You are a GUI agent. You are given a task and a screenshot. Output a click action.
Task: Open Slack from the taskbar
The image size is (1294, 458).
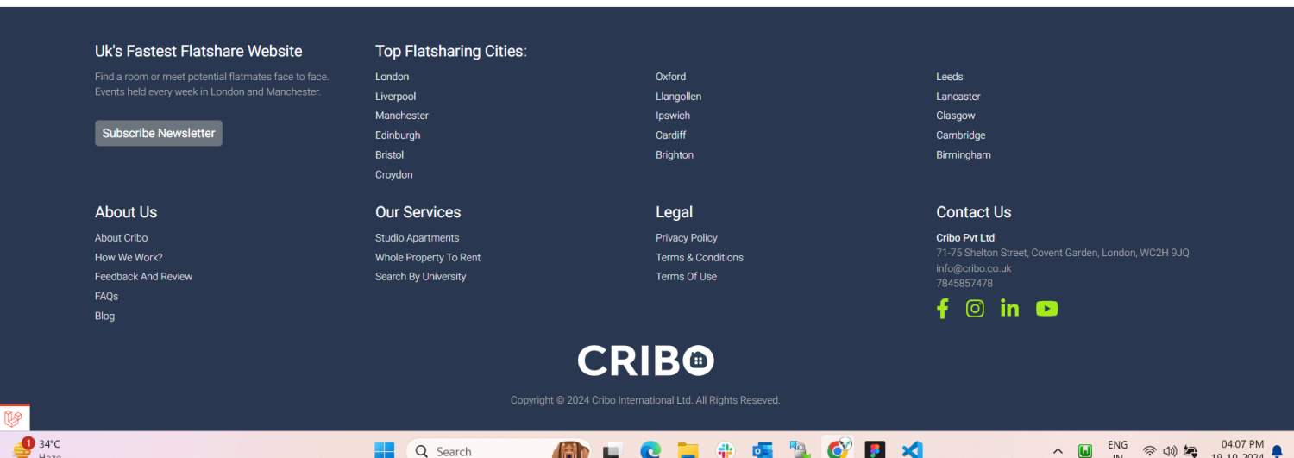(725, 449)
